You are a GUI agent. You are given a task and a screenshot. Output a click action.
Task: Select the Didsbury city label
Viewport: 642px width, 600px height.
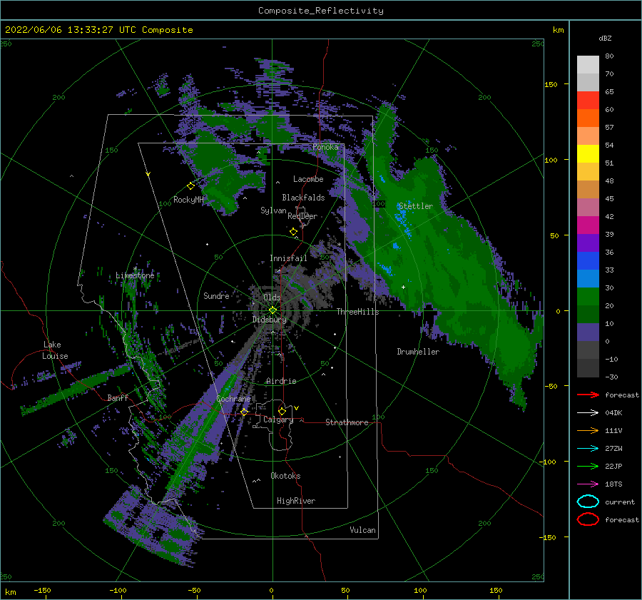click(x=270, y=320)
